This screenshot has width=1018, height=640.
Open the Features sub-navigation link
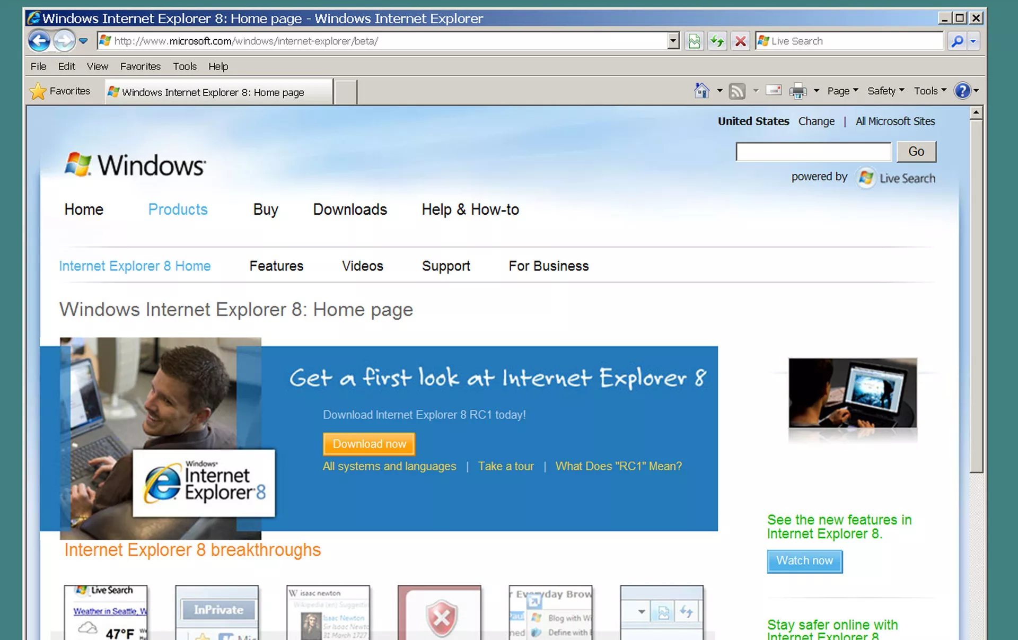point(276,266)
